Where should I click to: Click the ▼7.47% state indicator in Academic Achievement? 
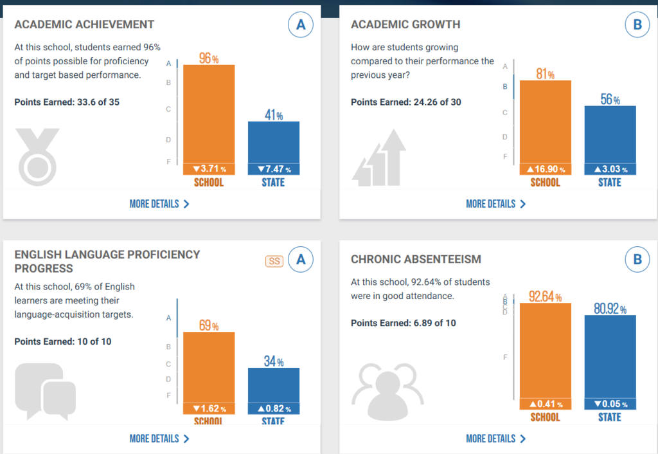(273, 169)
